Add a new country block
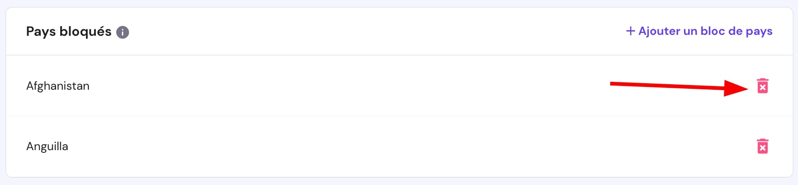The image size is (798, 185). (699, 31)
